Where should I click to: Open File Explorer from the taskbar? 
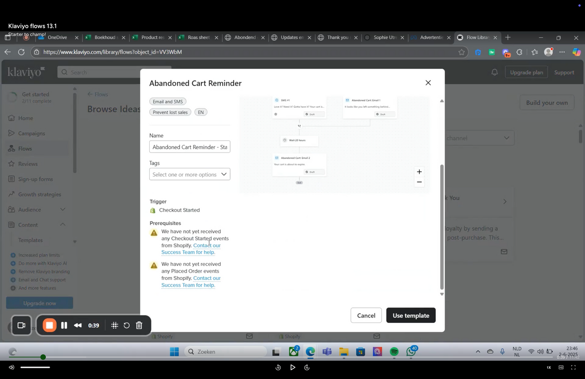click(344, 352)
